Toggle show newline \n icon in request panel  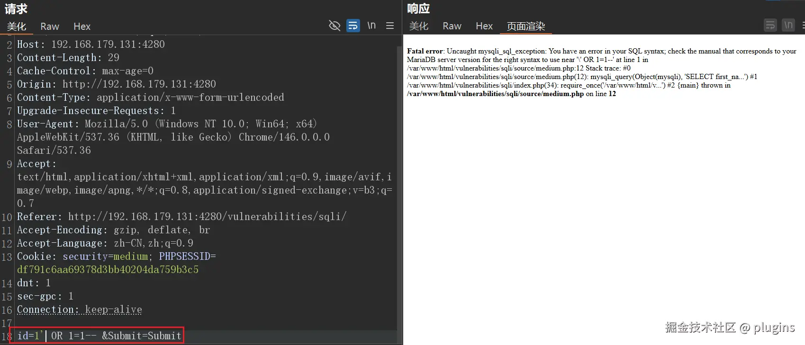(371, 26)
